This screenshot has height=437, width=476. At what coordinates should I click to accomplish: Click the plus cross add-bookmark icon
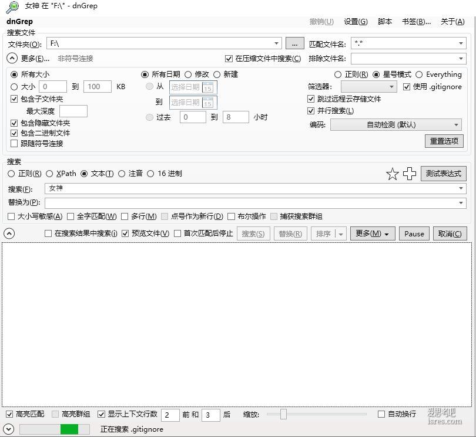point(410,174)
